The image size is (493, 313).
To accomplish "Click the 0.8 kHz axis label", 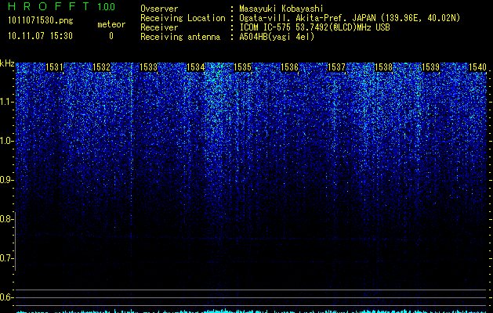I will tap(5, 219).
